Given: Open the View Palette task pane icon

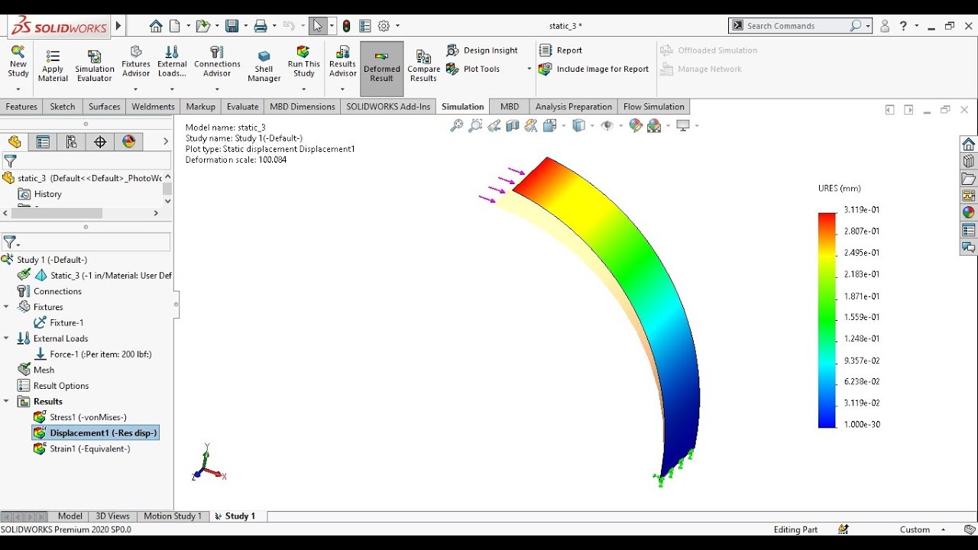Looking at the screenshot, I should (x=968, y=196).
